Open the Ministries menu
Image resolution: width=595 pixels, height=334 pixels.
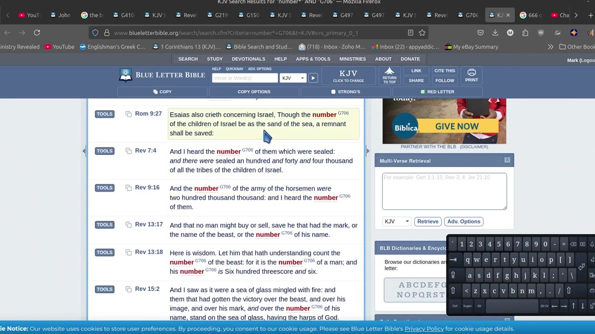tap(352, 59)
